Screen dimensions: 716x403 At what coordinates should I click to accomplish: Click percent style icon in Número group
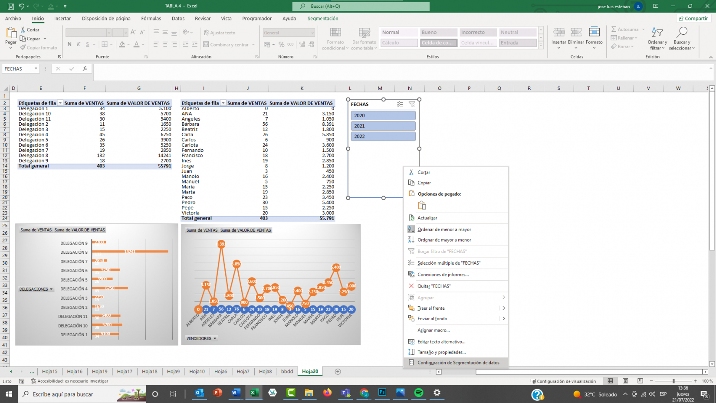(x=282, y=44)
